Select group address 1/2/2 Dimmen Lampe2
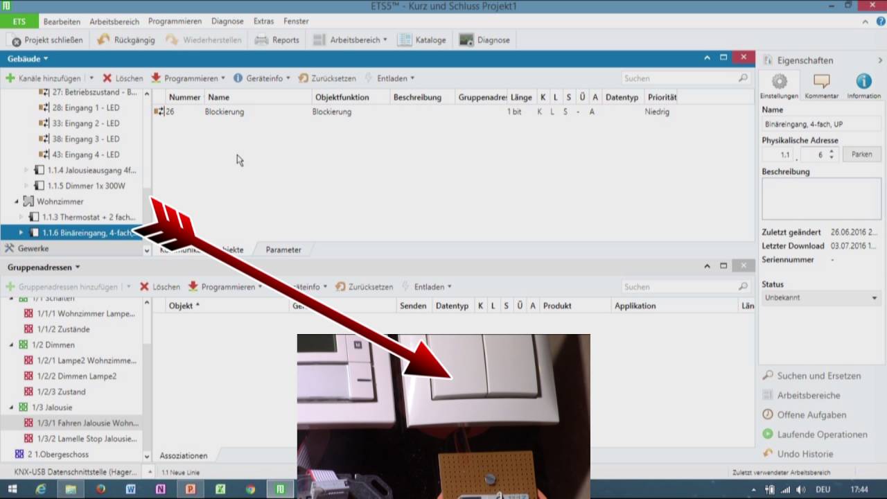The width and height of the screenshot is (887, 499). click(70, 376)
